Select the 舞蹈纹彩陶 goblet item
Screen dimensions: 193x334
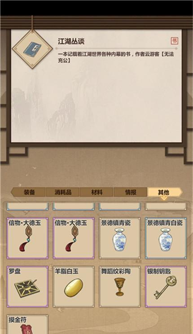[x=120, y=286]
